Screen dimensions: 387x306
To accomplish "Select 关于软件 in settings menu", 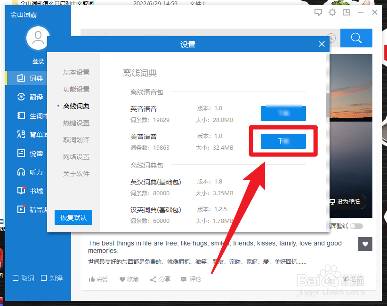I will click(x=76, y=174).
